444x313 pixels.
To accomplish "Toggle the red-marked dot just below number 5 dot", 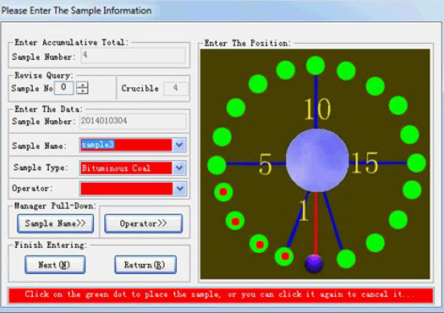I will [223, 192].
